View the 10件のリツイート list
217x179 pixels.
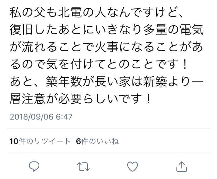[x=40, y=141]
